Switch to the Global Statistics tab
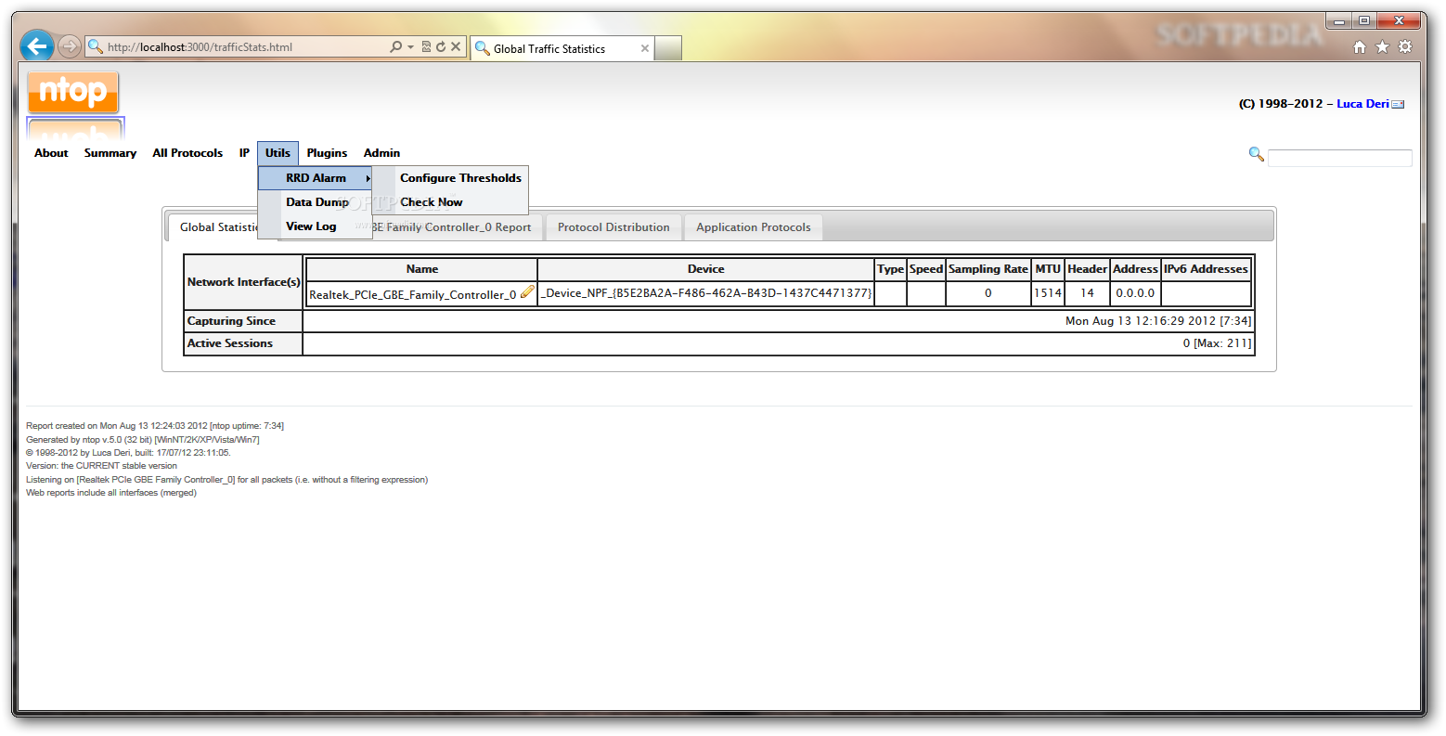This screenshot has width=1446, height=736. click(219, 227)
